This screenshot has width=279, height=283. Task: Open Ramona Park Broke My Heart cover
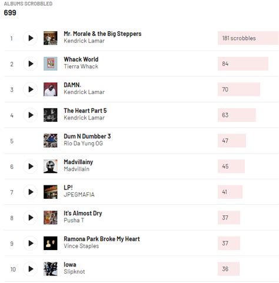(51, 243)
